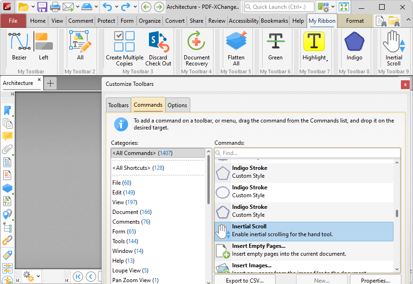The image size is (413, 284).
Task: Switch to the Organize ribbon tab
Action: click(149, 21)
